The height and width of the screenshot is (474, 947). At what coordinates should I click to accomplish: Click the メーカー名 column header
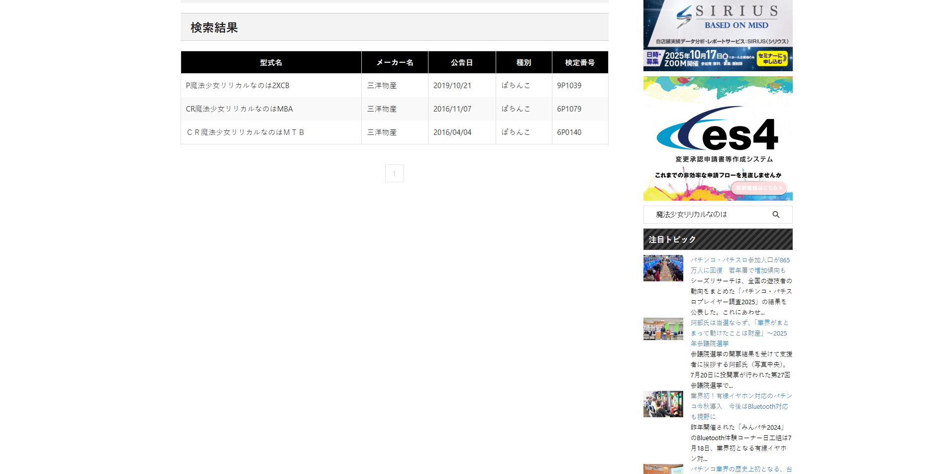(395, 62)
